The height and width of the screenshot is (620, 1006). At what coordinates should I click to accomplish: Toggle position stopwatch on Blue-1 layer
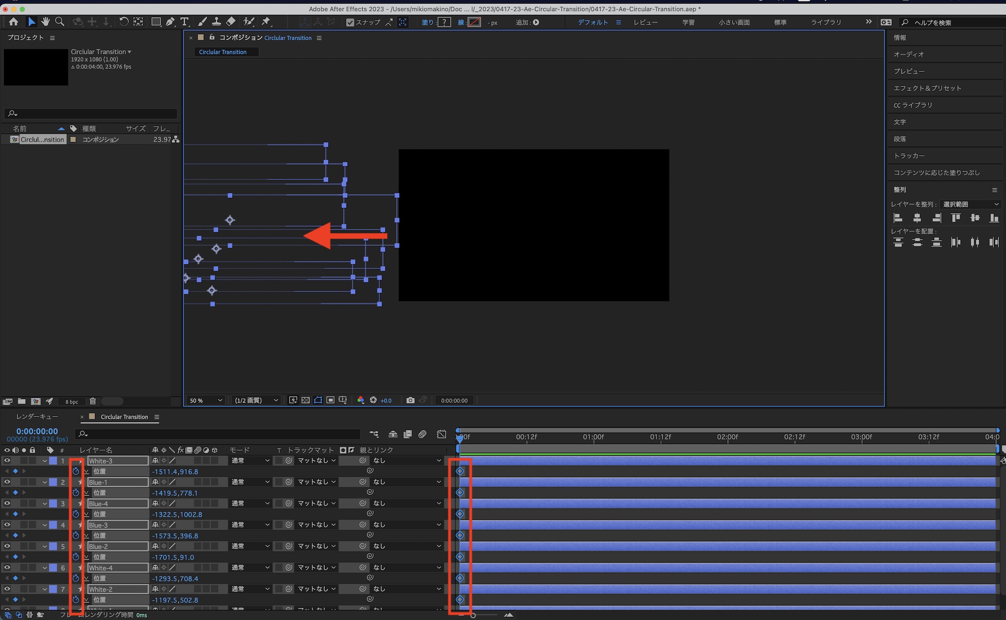76,493
